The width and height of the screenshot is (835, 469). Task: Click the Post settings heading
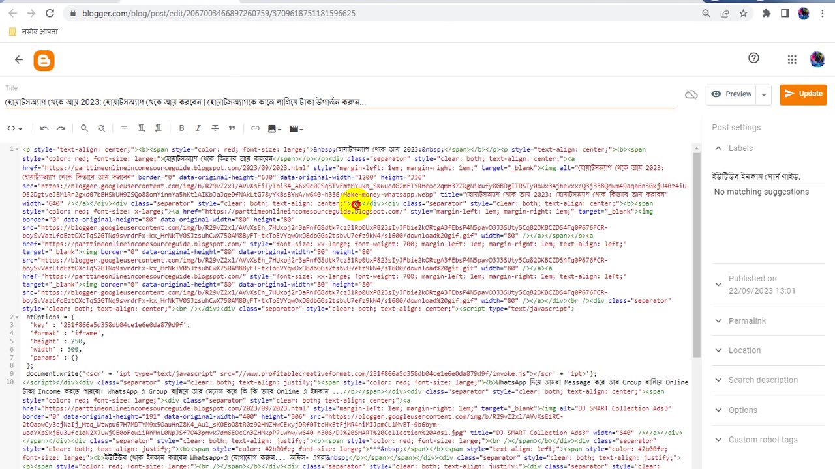pyautogui.click(x=736, y=127)
